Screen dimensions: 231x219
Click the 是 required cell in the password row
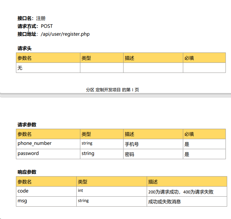coord(204,154)
